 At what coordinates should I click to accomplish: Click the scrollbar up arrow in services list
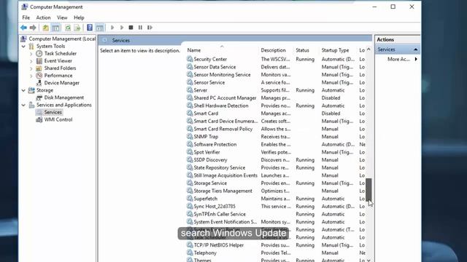click(368, 49)
